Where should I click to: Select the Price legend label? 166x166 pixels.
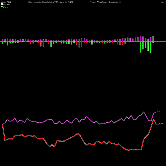5,7
